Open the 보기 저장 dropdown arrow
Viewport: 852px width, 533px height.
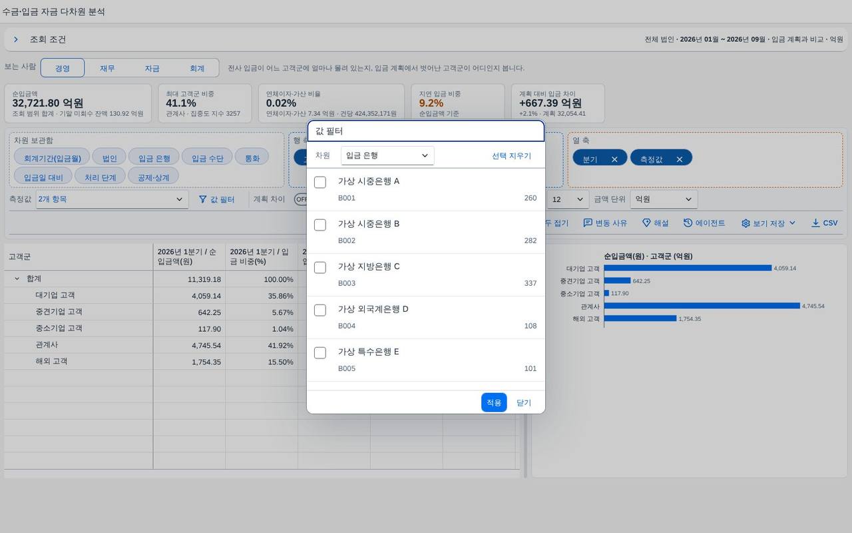[x=792, y=223]
